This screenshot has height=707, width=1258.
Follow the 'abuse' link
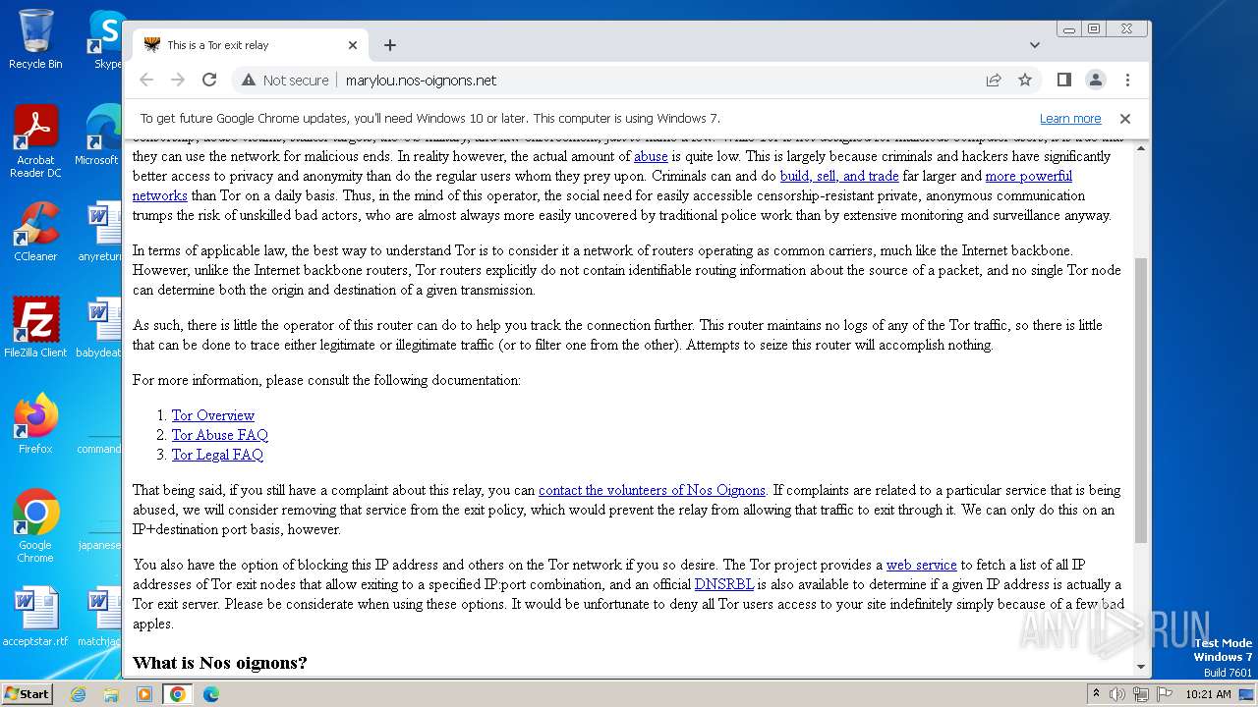click(x=651, y=156)
